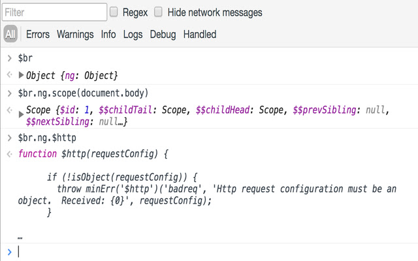Expand the Scope object disclosure triangle
Image resolution: width=418 pixels, height=261 pixels.
(22, 114)
